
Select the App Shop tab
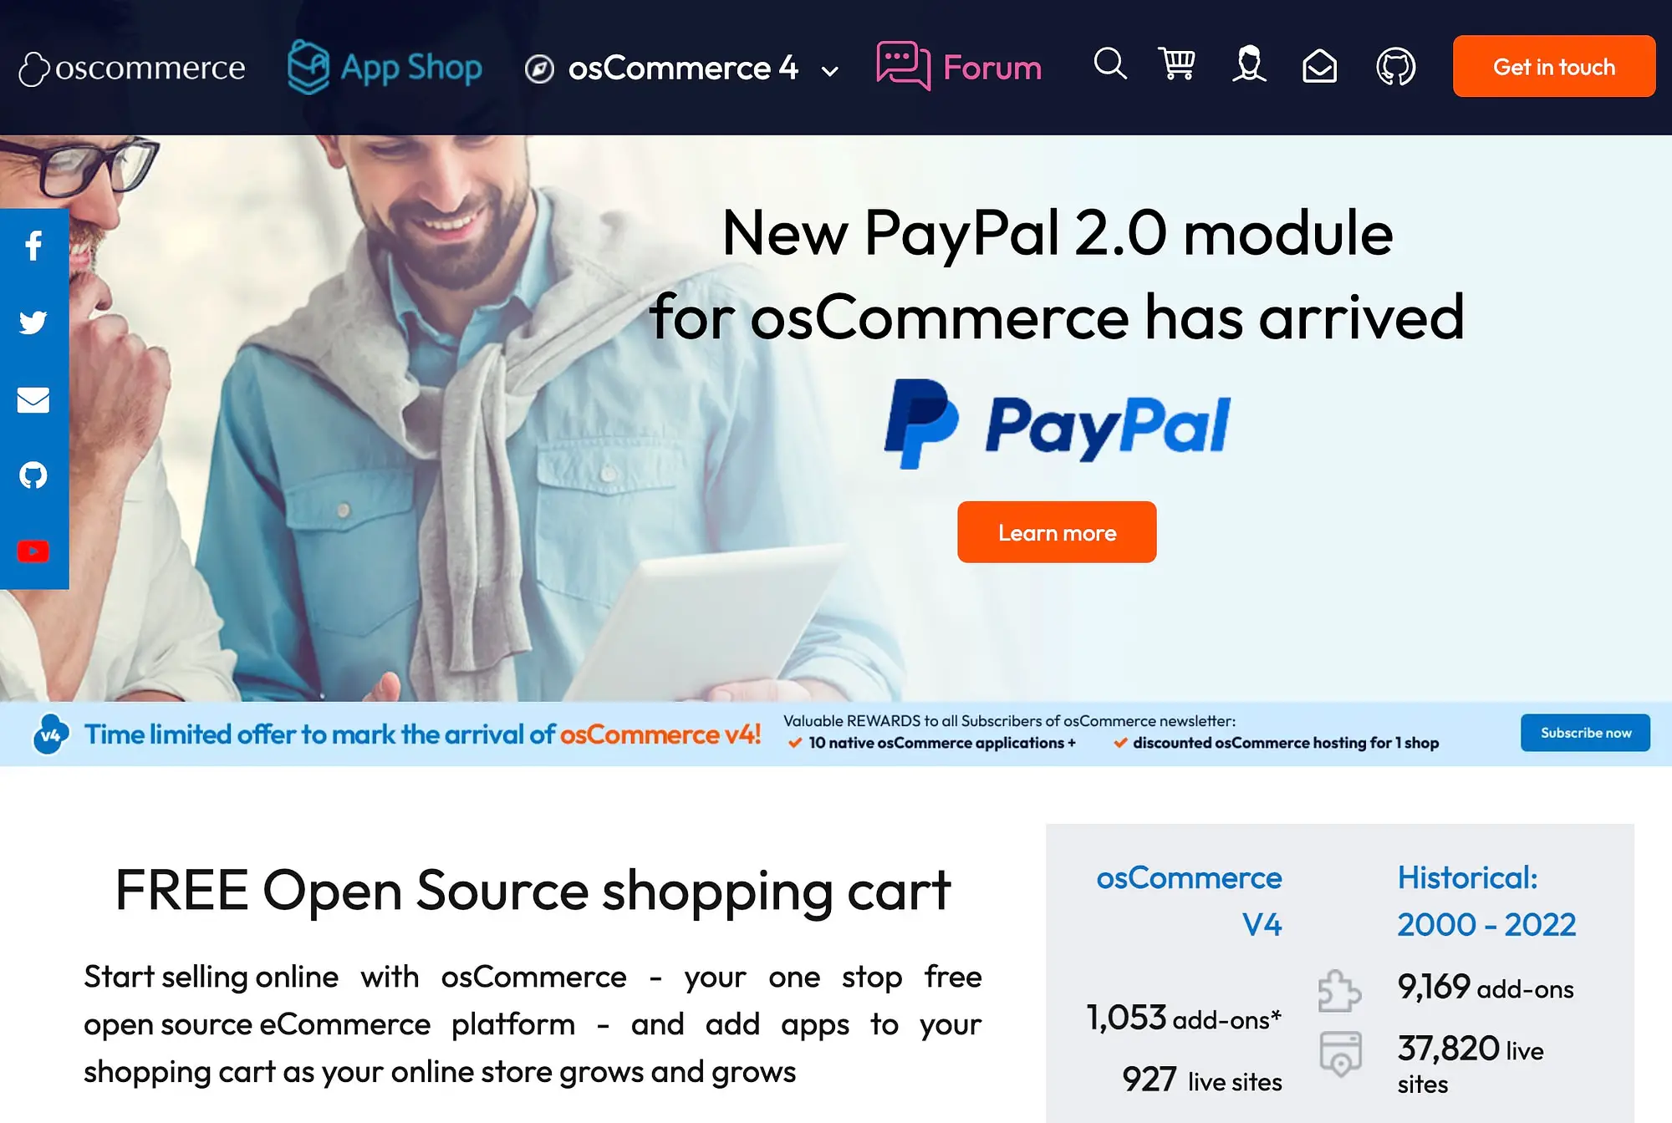pyautogui.click(x=384, y=65)
